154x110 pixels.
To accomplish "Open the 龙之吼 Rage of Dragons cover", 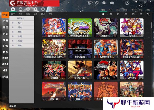I will click(x=106, y=70).
